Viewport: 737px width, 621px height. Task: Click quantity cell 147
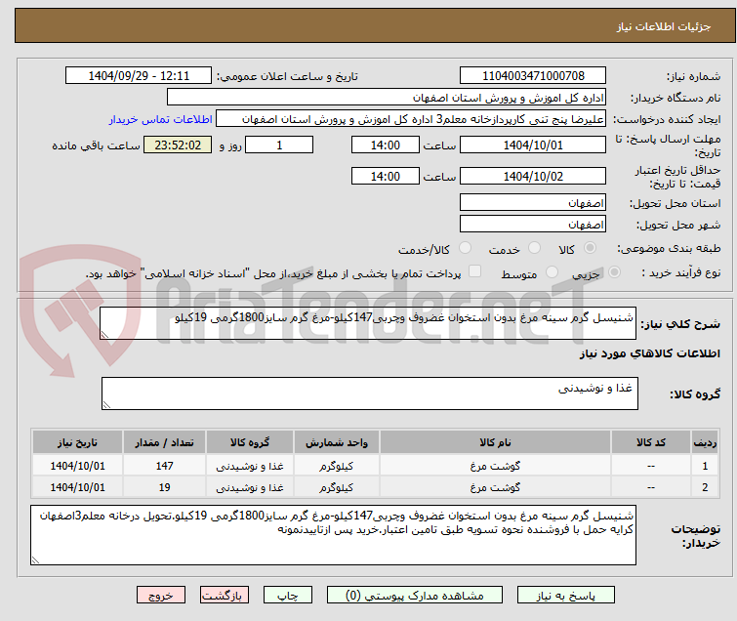165,466
